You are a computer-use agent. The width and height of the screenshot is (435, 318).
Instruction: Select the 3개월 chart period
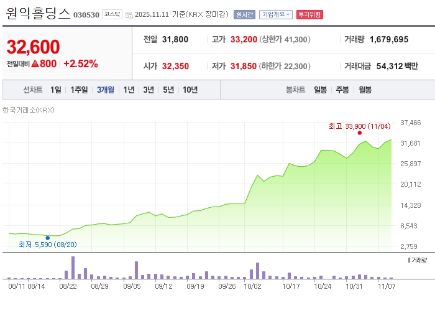(106, 90)
